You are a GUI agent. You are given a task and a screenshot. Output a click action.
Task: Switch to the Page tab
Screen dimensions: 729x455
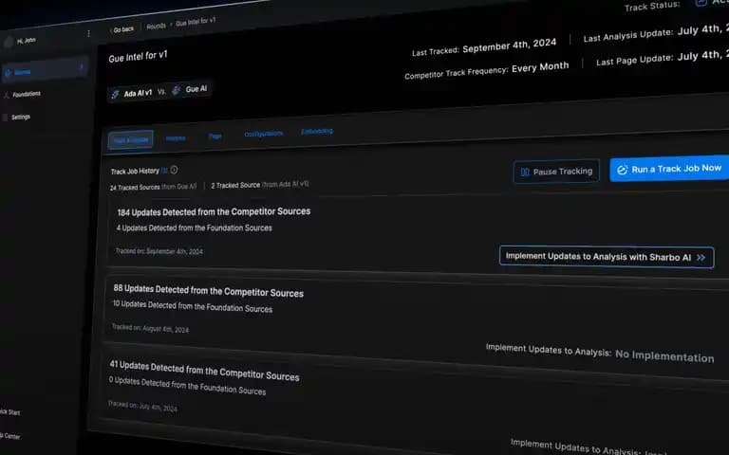pos(215,136)
